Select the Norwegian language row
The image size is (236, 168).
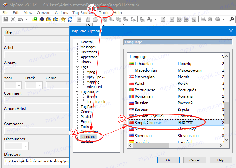(176, 77)
